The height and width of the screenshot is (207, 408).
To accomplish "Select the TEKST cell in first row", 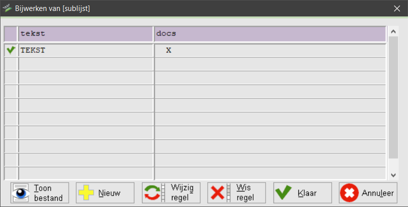I will 86,50.
